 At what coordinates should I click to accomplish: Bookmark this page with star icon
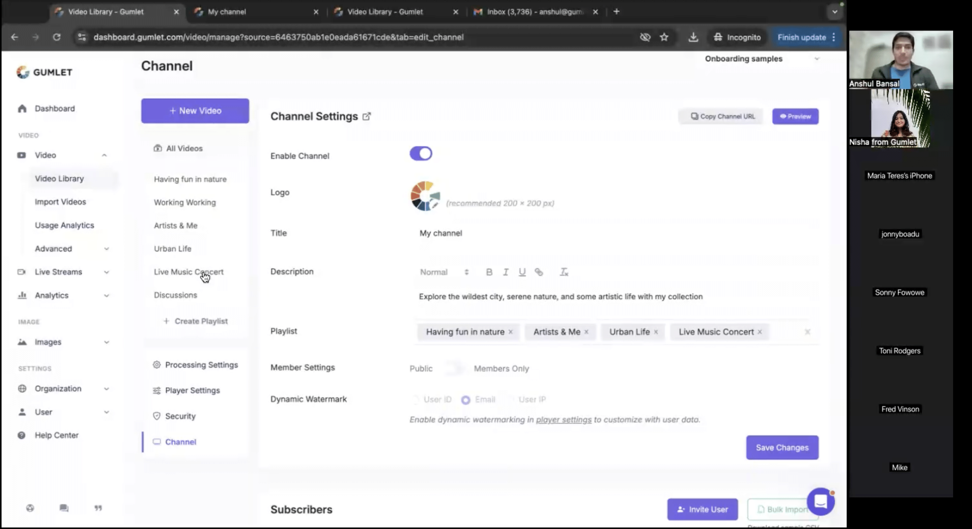(x=664, y=37)
